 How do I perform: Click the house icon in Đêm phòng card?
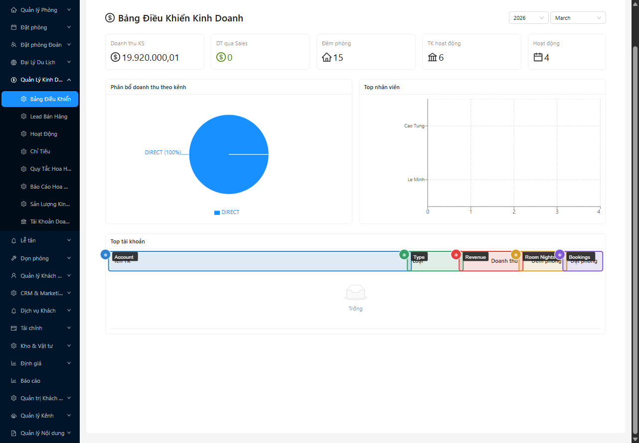point(327,58)
